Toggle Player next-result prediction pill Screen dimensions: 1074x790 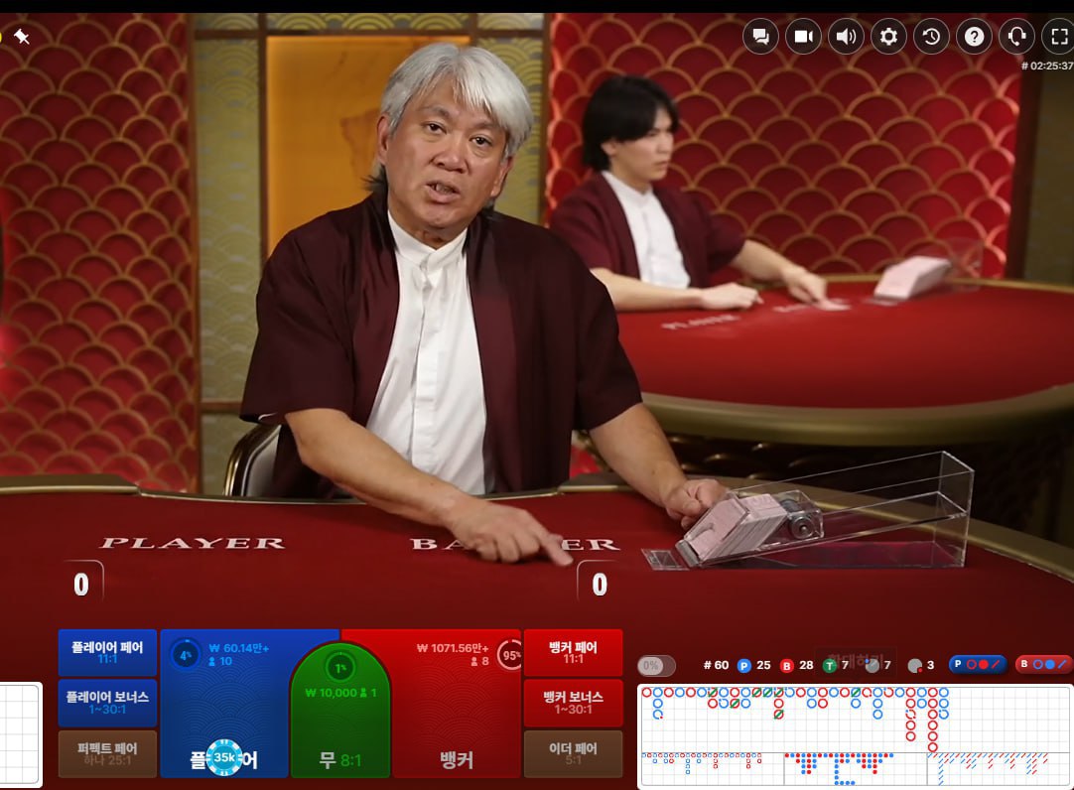(978, 664)
